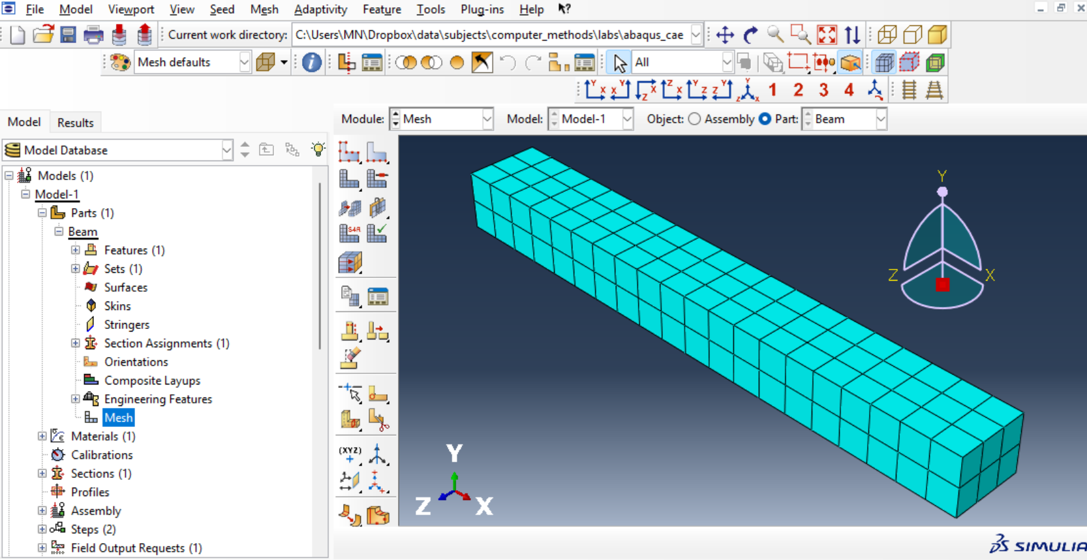The width and height of the screenshot is (1087, 560).
Task: Click the Seed Part tool icon
Action: coord(349,152)
